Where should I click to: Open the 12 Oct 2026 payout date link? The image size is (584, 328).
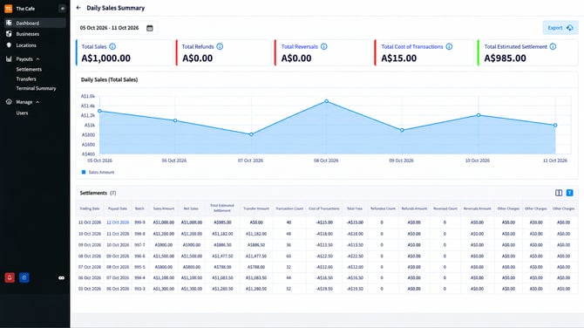(118, 222)
